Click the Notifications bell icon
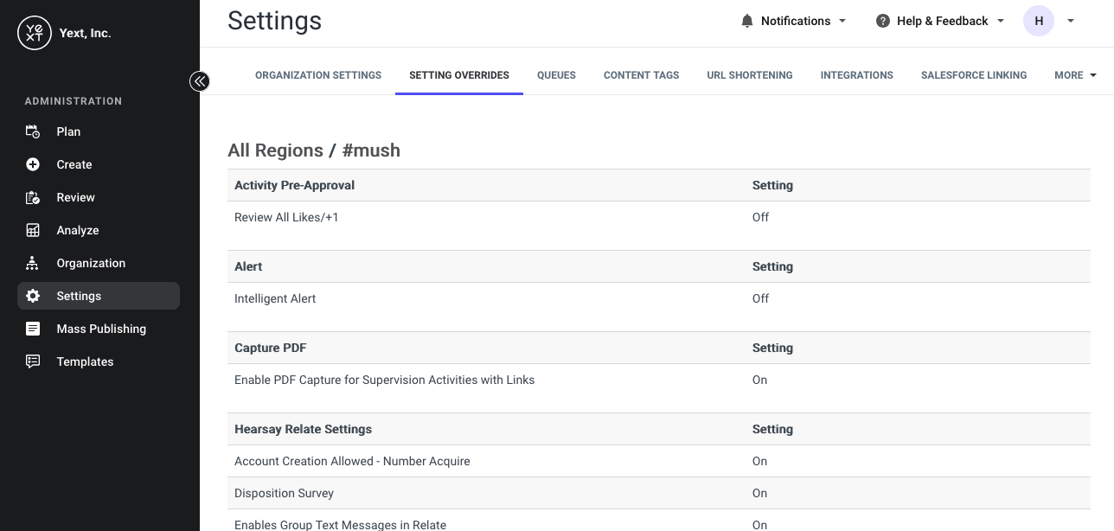 click(747, 21)
